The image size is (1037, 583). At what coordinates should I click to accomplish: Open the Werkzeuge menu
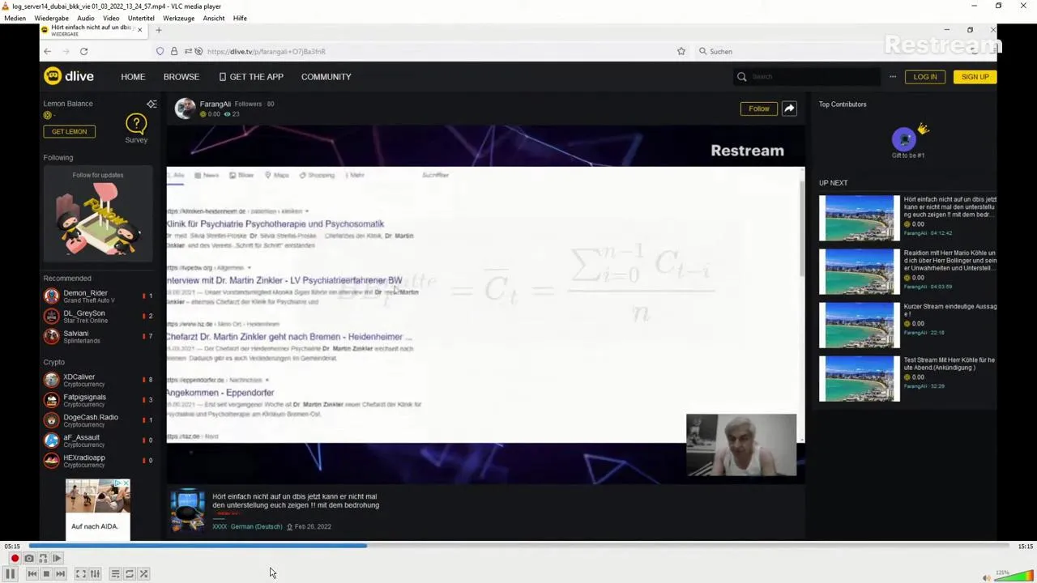[x=178, y=18]
